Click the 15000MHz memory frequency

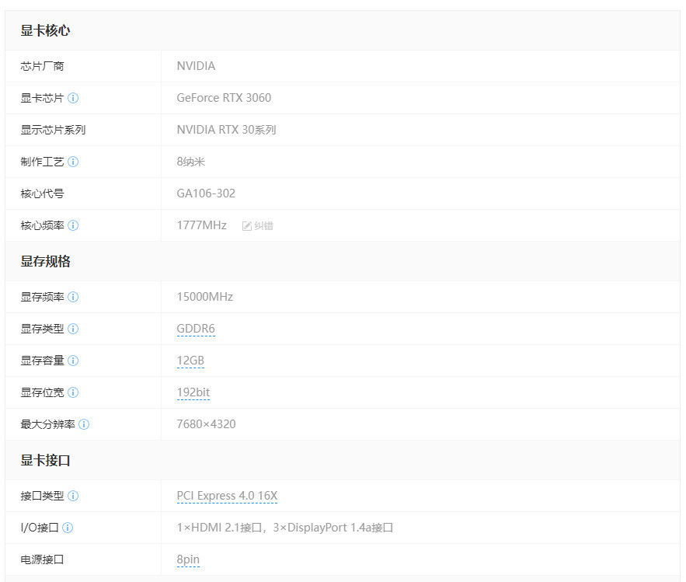click(x=205, y=297)
